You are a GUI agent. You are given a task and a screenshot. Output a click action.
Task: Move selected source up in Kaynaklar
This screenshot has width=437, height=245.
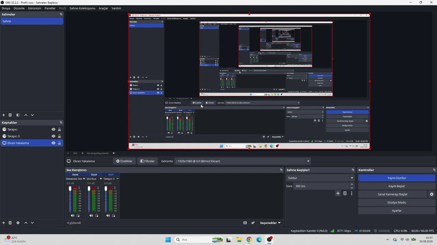click(26, 223)
